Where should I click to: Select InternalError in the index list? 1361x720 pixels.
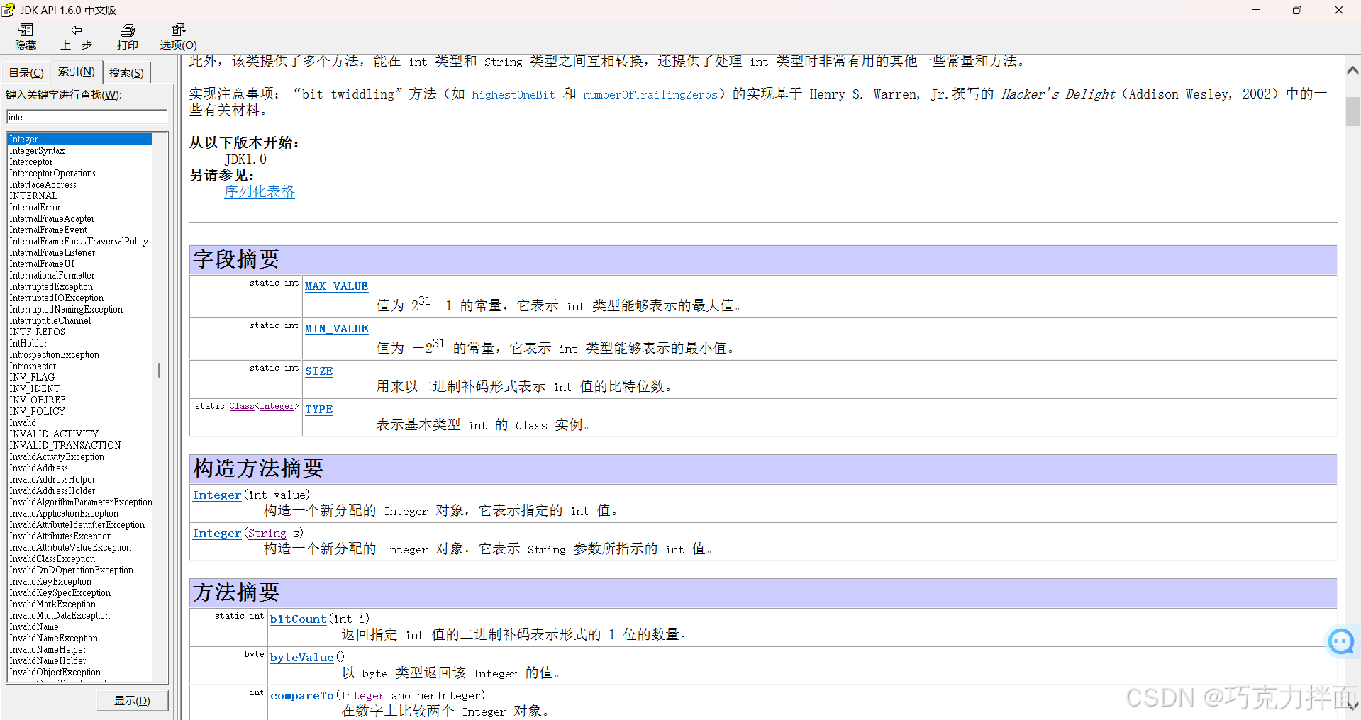point(35,207)
